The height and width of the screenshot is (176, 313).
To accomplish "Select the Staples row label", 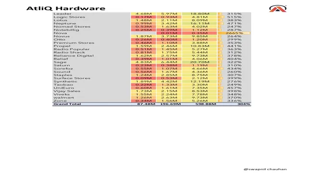I will pyautogui.click(x=63, y=75).
